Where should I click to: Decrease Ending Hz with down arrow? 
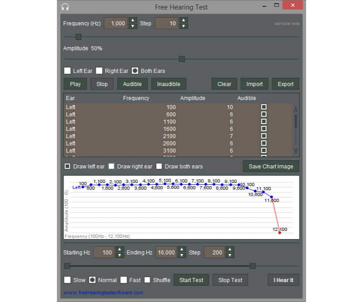[182, 255]
